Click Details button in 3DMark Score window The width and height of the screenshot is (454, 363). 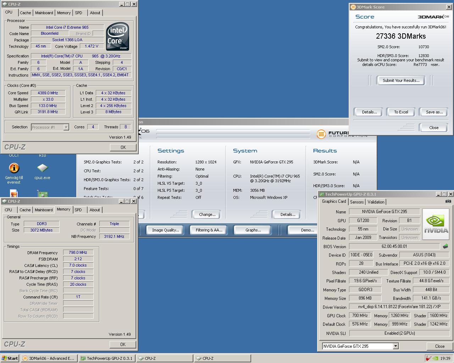coord(369,112)
